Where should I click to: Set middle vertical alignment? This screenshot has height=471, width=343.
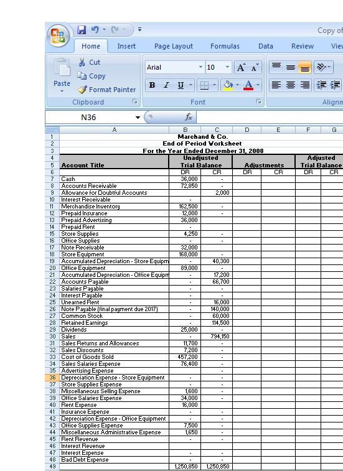[x=290, y=67]
